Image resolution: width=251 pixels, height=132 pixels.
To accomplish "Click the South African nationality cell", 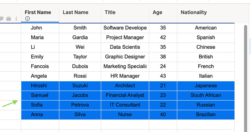I will [x=206, y=95].
